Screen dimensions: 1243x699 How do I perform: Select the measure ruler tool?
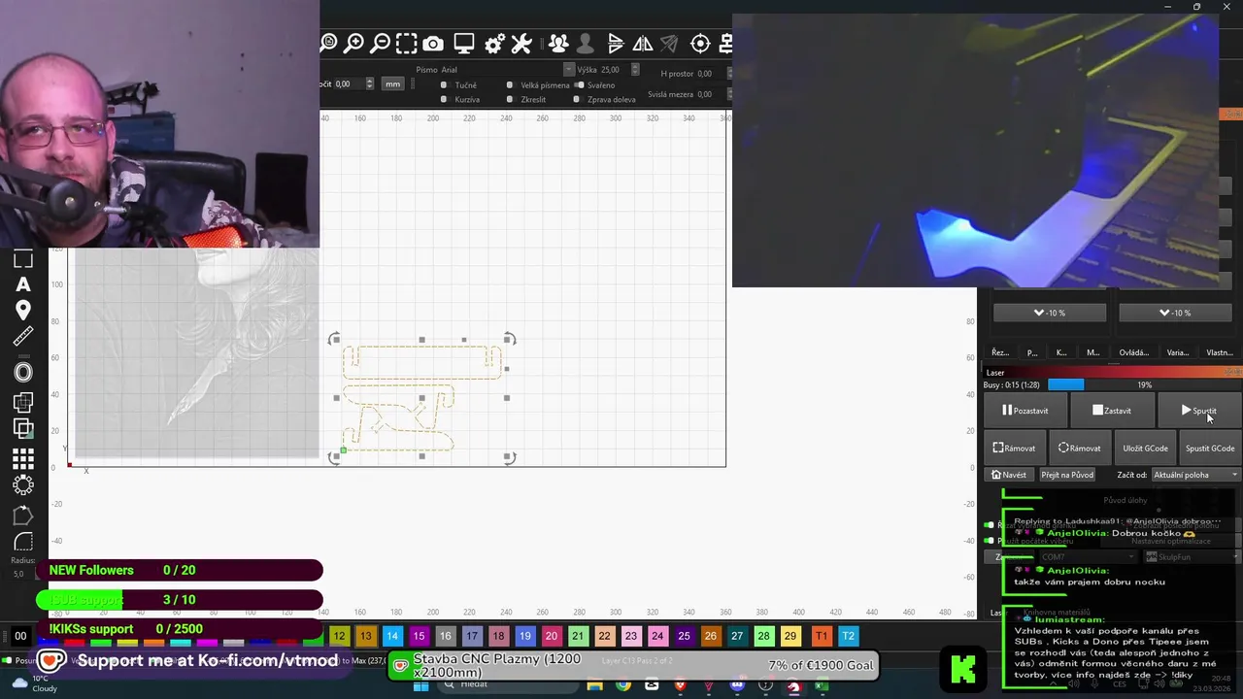[x=23, y=337]
